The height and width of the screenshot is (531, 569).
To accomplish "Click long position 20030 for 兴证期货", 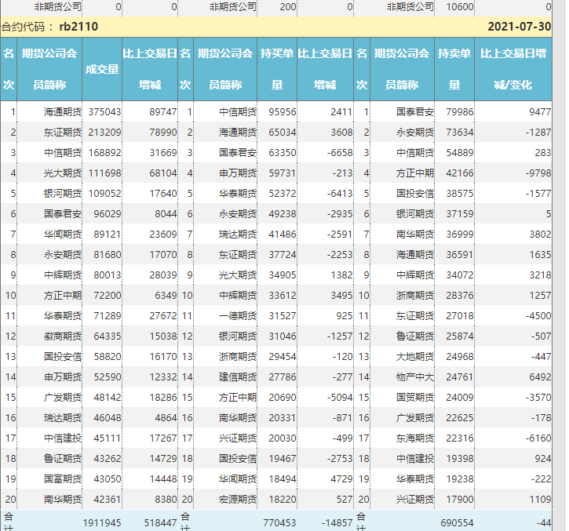I will click(x=283, y=438).
